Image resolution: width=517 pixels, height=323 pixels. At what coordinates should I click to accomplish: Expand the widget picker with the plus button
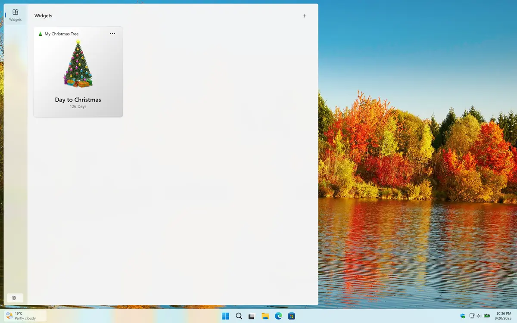(x=304, y=16)
